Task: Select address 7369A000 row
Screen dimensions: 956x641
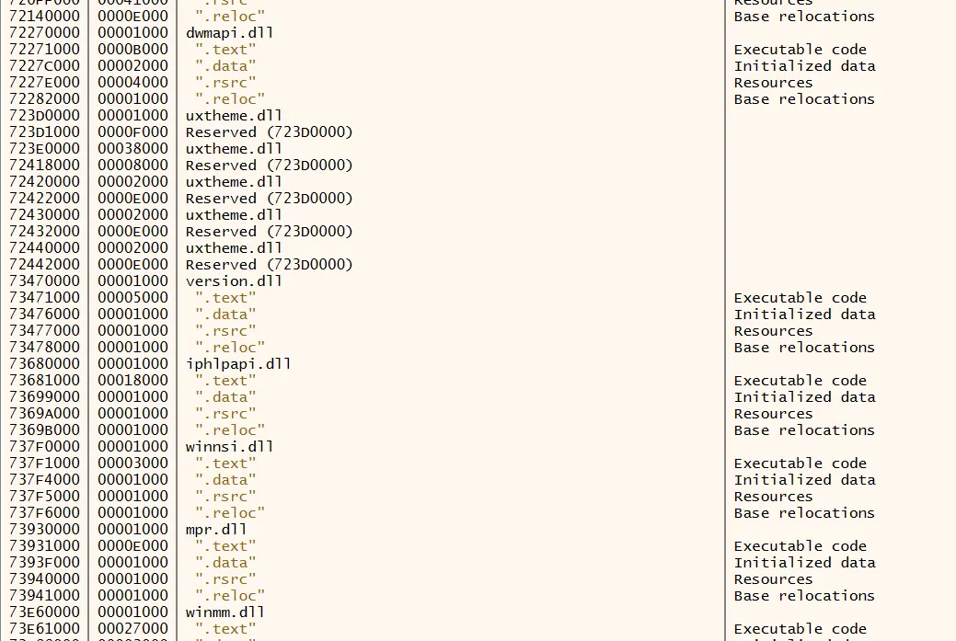Action: (x=44, y=413)
